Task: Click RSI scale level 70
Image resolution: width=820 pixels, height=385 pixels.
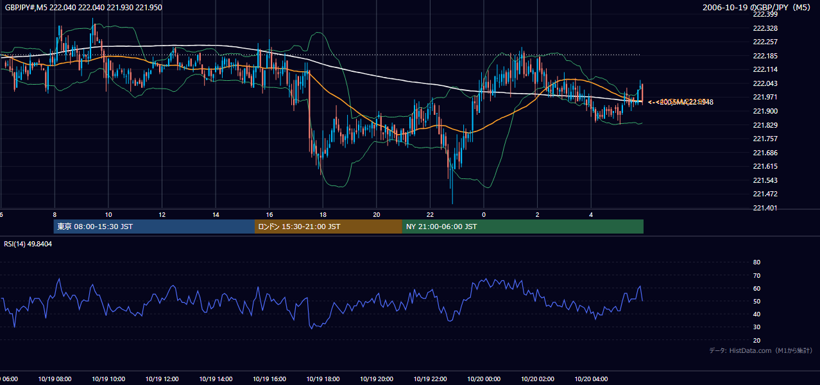Action: point(756,275)
